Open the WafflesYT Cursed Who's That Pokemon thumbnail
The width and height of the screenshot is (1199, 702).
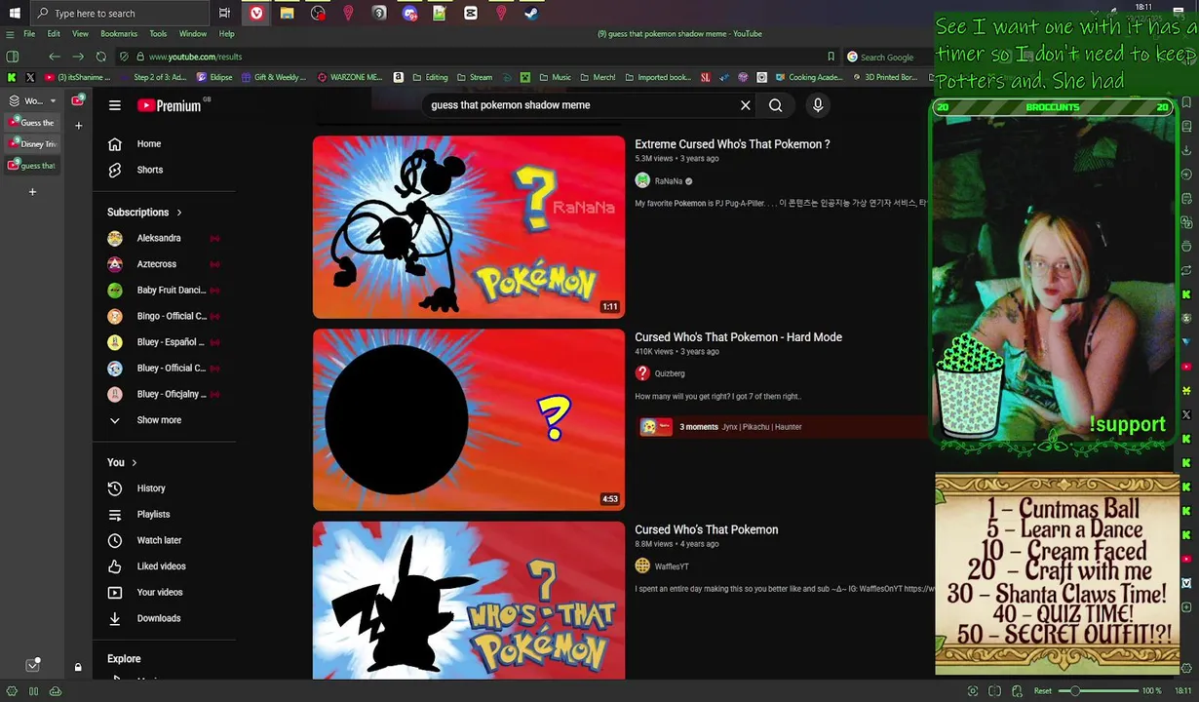pyautogui.click(x=469, y=600)
